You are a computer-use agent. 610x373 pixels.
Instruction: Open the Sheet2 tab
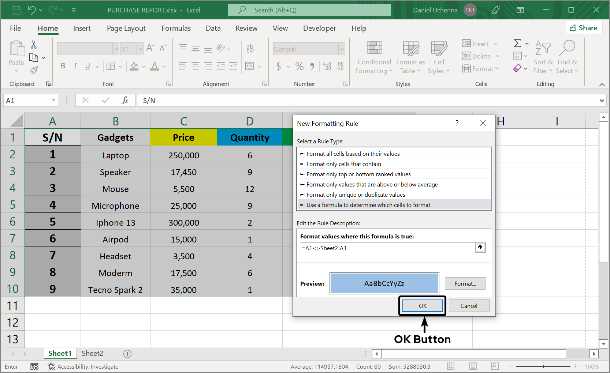[92, 353]
